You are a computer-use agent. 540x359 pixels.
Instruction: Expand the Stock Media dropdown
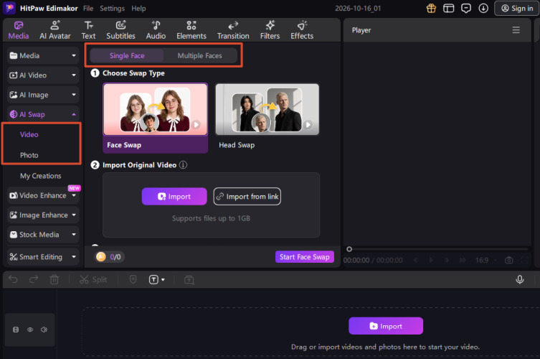(x=43, y=235)
